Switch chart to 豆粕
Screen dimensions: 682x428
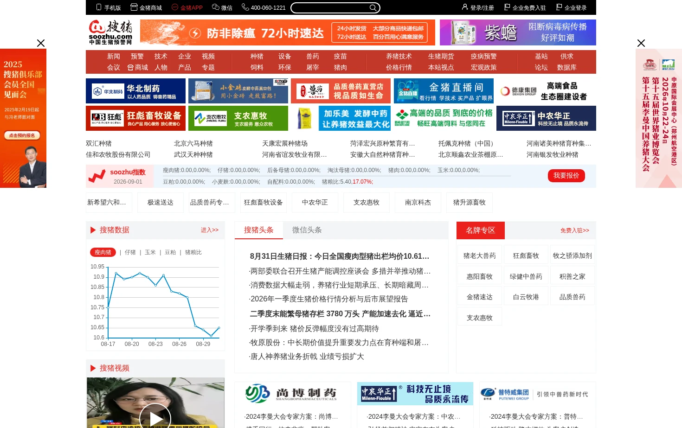tap(170, 252)
